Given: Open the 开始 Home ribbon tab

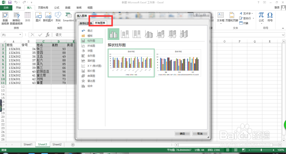Looking at the screenshot, I should (x=18, y=8).
